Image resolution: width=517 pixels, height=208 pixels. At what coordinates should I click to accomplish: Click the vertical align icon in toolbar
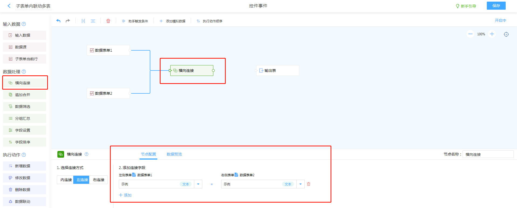(83, 21)
